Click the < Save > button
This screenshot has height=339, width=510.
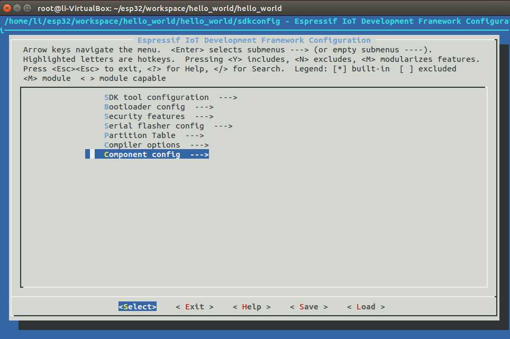pyautogui.click(x=308, y=307)
